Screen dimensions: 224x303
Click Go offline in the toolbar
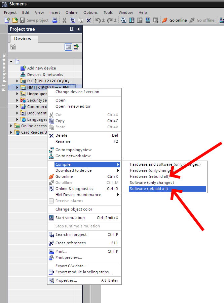(202, 20)
